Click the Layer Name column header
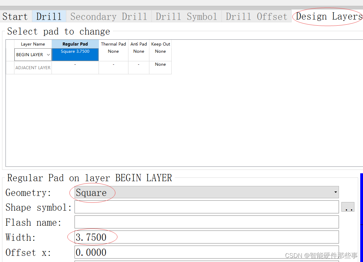The height and width of the screenshot is (262, 363). (x=33, y=44)
